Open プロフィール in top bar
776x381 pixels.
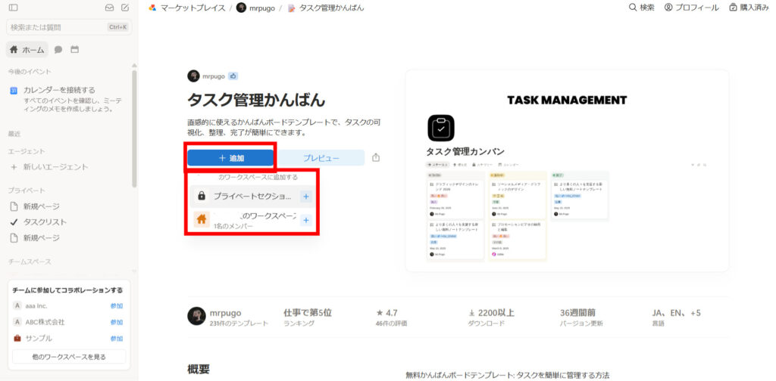(691, 8)
